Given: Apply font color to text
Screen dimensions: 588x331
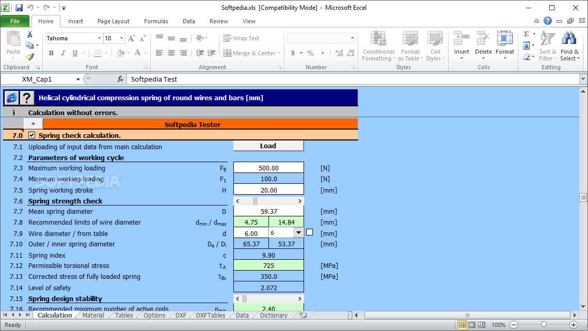Looking at the screenshot, I should click(138, 53).
